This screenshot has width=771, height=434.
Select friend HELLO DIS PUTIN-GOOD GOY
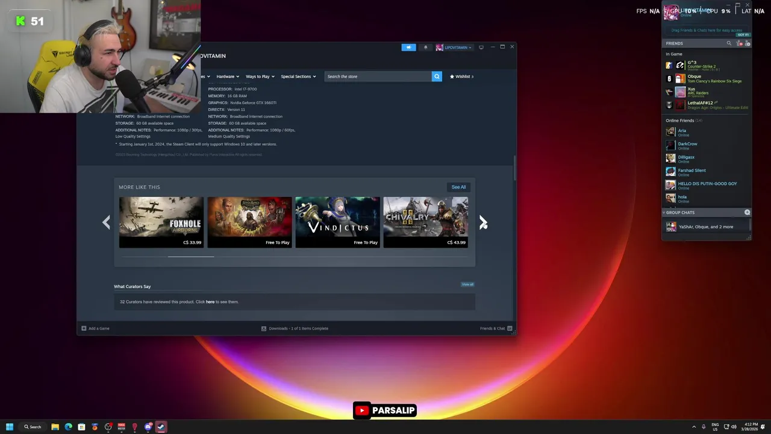[x=707, y=184]
